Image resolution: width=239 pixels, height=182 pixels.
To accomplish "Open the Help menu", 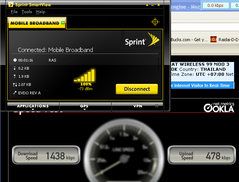I will coord(41,12).
